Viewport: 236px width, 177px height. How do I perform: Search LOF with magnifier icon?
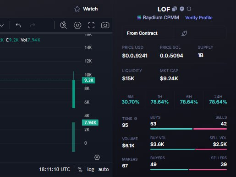[189, 9]
